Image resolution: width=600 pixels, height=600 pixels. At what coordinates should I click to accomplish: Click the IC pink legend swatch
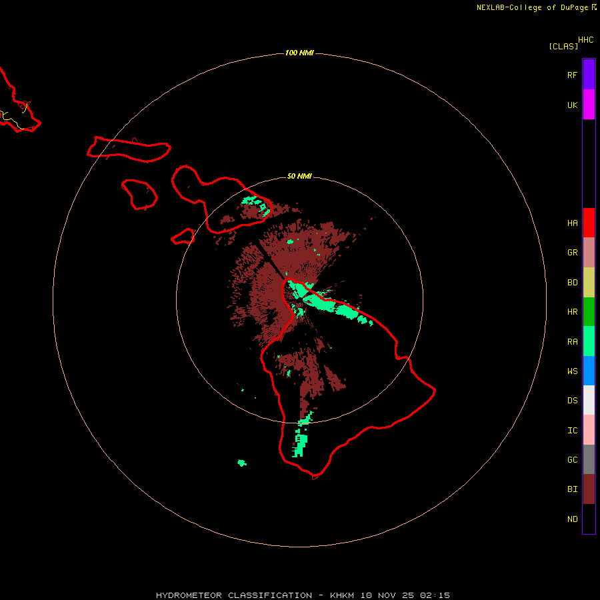tap(589, 430)
